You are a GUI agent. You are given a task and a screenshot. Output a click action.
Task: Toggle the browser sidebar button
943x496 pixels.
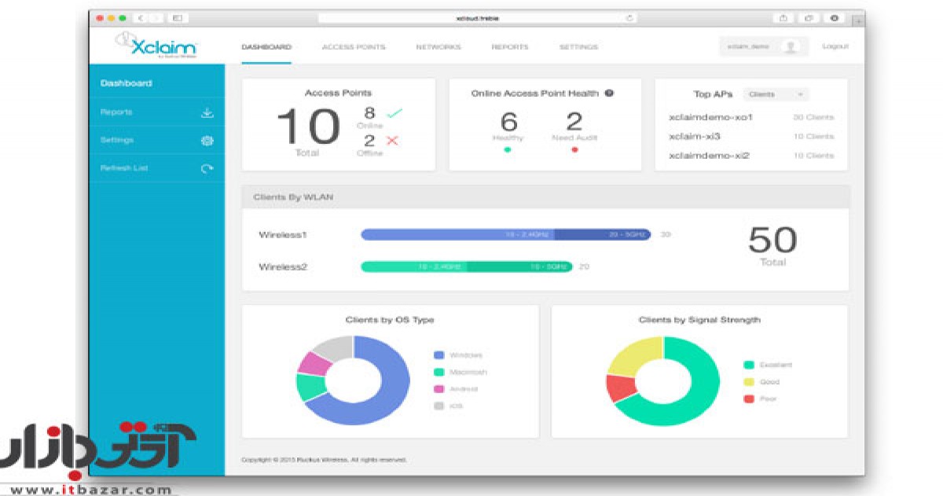[177, 17]
